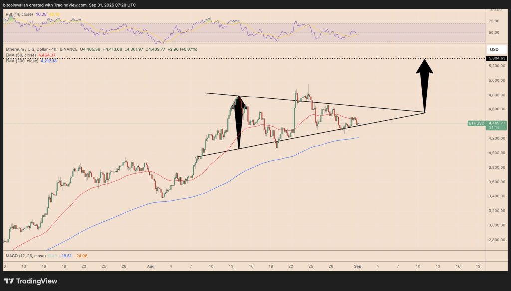Select the RSI (14, close) indicator

(x=20, y=14)
